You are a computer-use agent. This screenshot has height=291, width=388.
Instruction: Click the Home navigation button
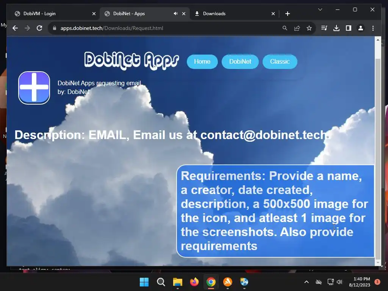coord(202,62)
